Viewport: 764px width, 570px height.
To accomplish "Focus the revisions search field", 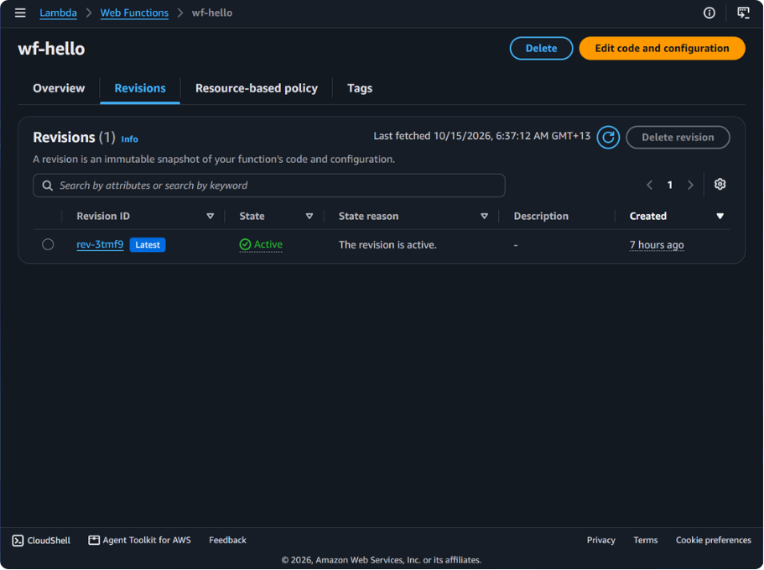I will click(269, 186).
